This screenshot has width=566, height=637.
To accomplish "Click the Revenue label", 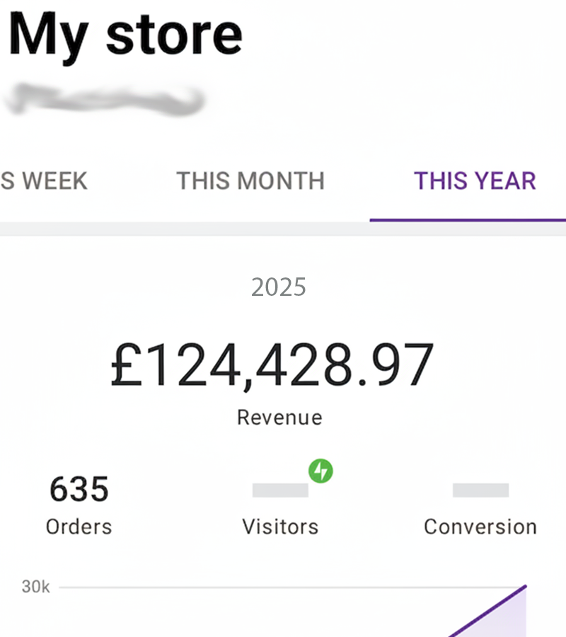I will [279, 418].
